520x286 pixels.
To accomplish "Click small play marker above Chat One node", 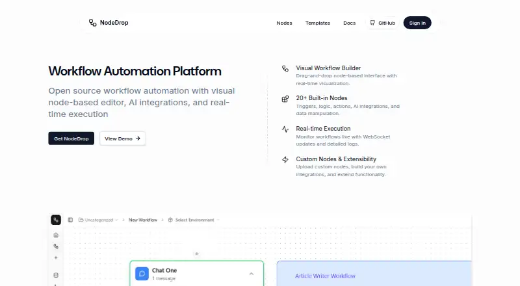I will 197,253.
